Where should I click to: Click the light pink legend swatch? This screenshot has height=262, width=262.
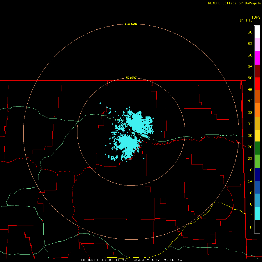pyautogui.click(x=257, y=45)
